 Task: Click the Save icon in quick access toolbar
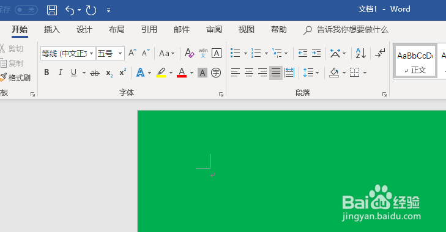pyautogui.click(x=52, y=10)
